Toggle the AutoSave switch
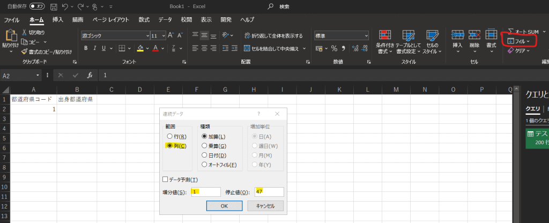Image resolution: width=549 pixels, height=223 pixels. [x=36, y=6]
